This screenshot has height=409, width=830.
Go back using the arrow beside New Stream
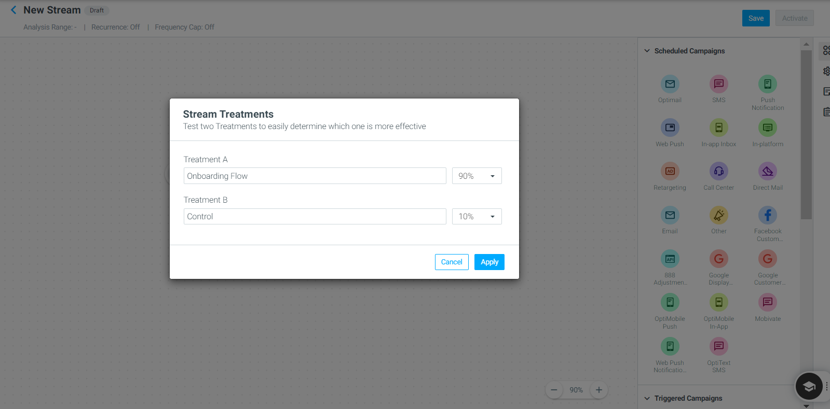[13, 10]
